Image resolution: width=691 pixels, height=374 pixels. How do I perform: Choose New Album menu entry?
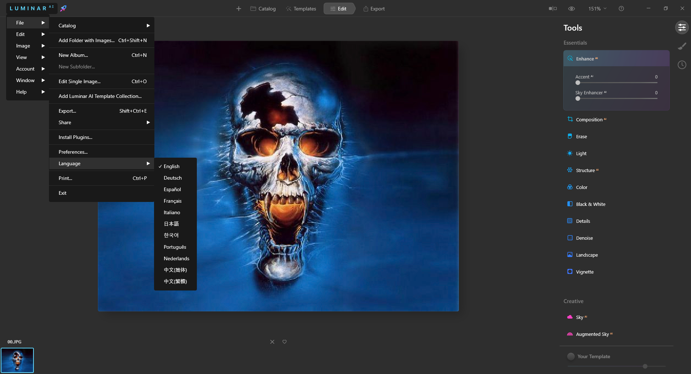tap(101, 55)
